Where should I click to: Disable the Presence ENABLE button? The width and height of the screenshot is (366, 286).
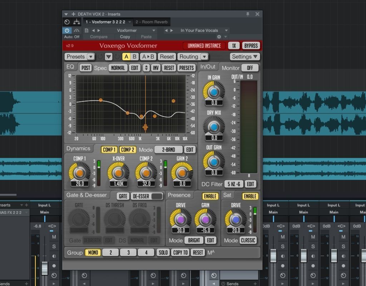point(210,196)
